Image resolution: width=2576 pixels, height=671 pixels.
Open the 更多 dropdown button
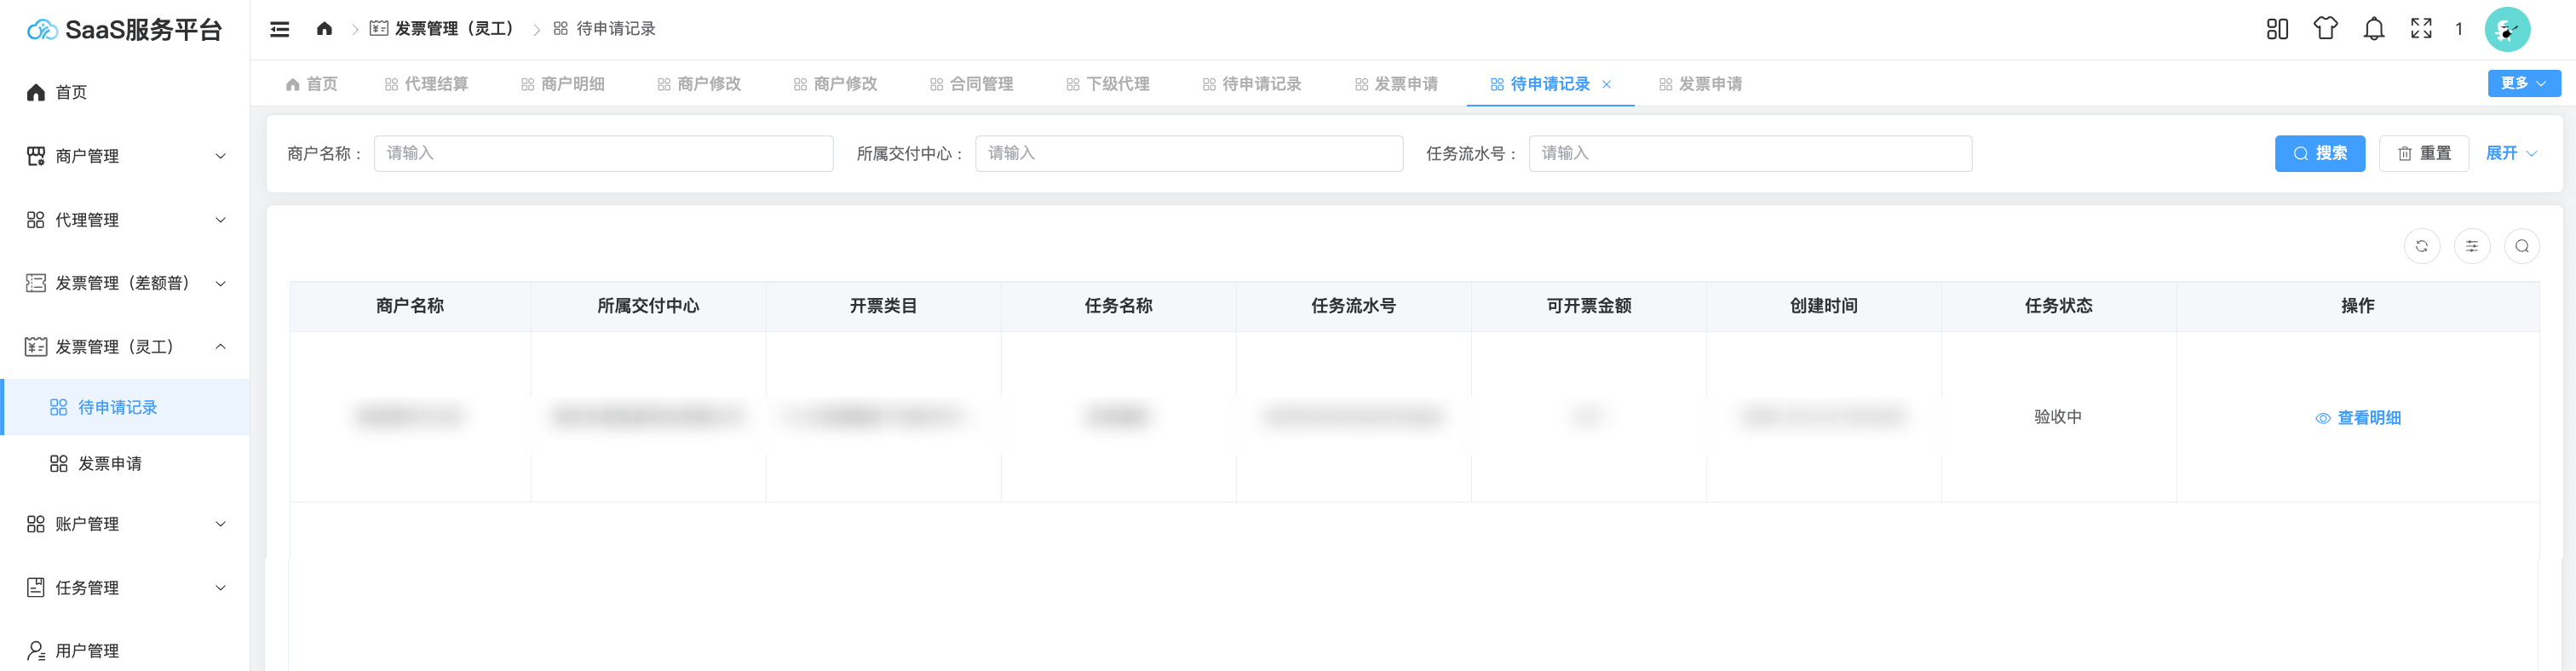click(2523, 83)
